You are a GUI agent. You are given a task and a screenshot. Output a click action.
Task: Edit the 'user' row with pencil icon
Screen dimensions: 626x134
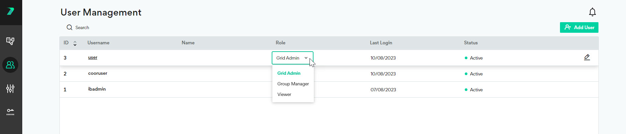pyautogui.click(x=587, y=57)
